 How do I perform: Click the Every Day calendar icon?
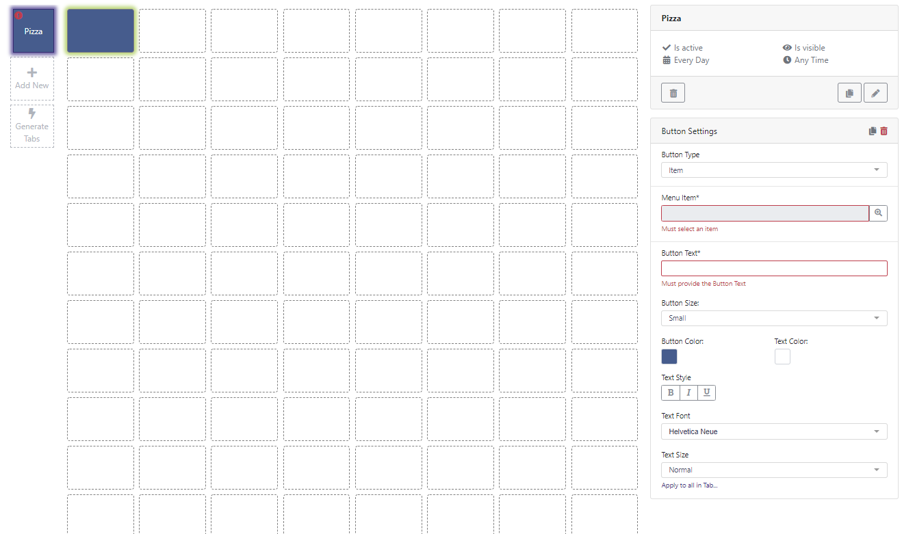click(665, 60)
